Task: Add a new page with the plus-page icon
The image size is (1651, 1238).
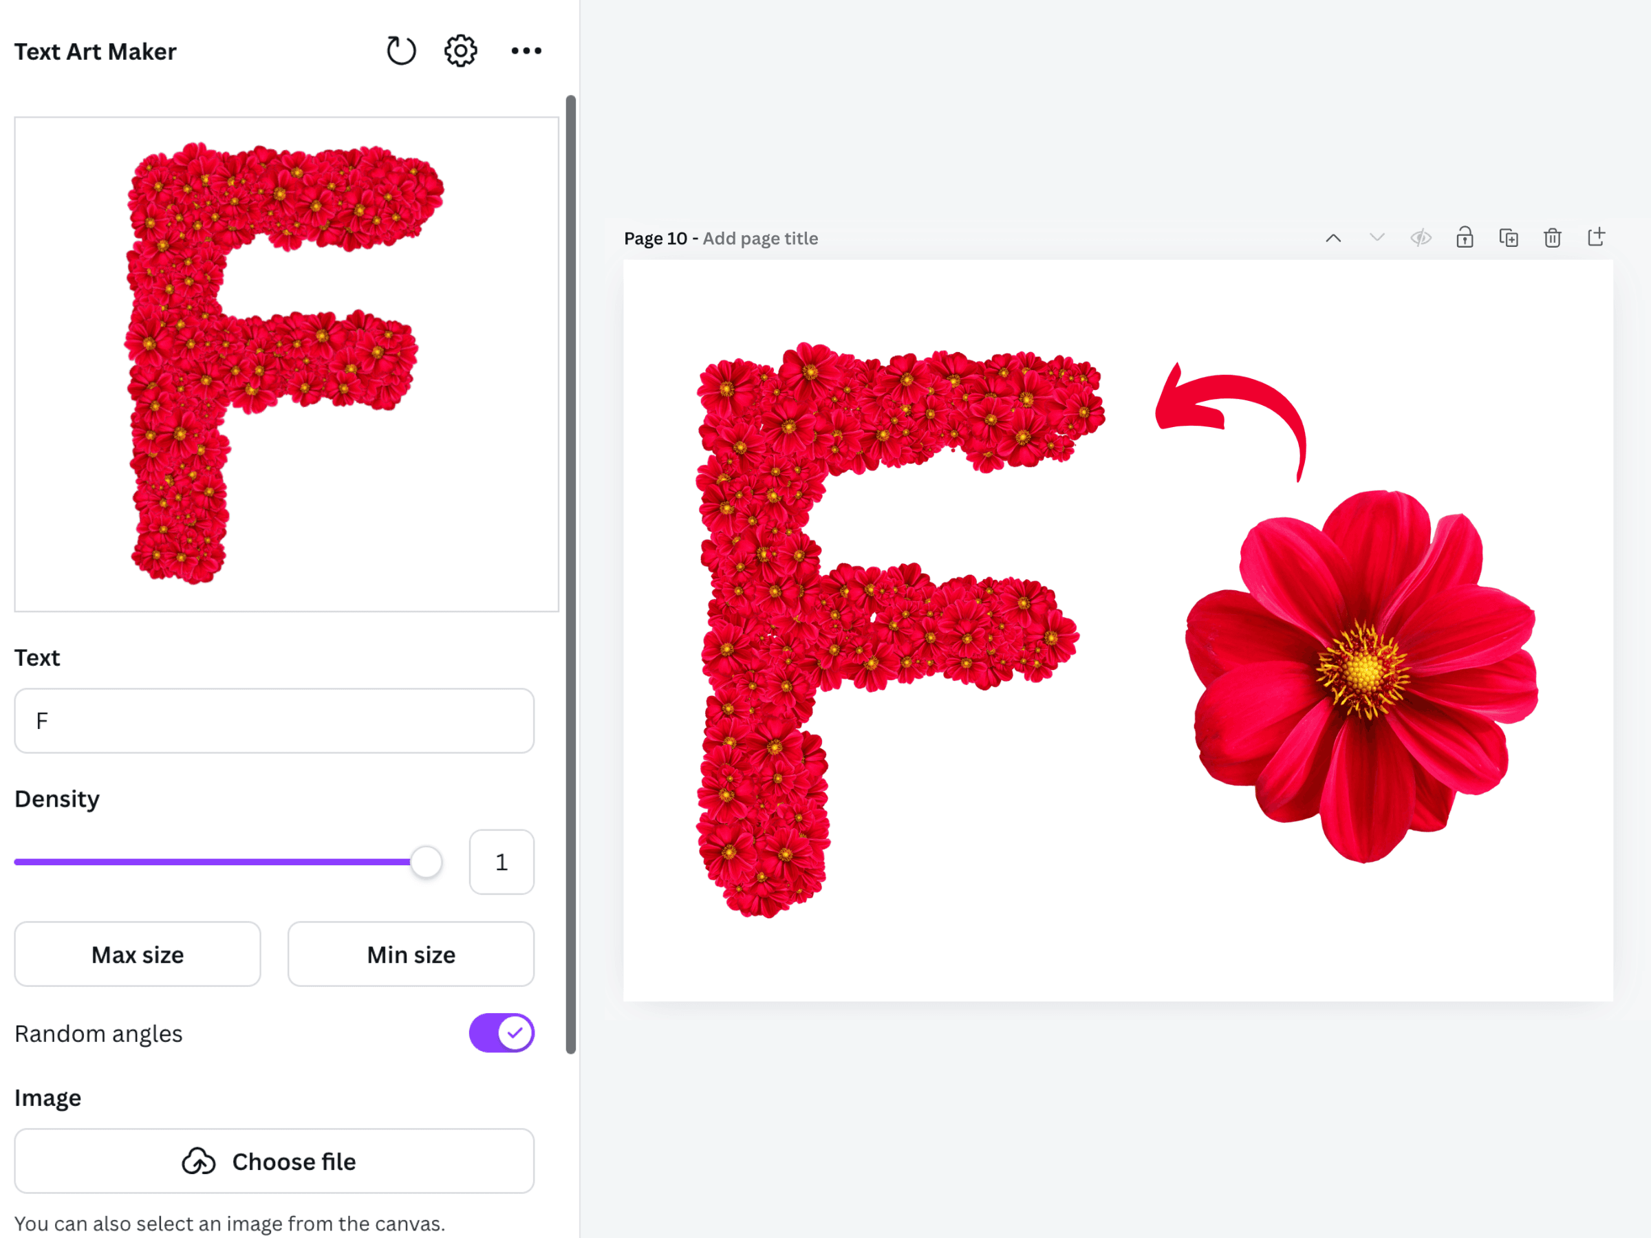Action: (1596, 237)
